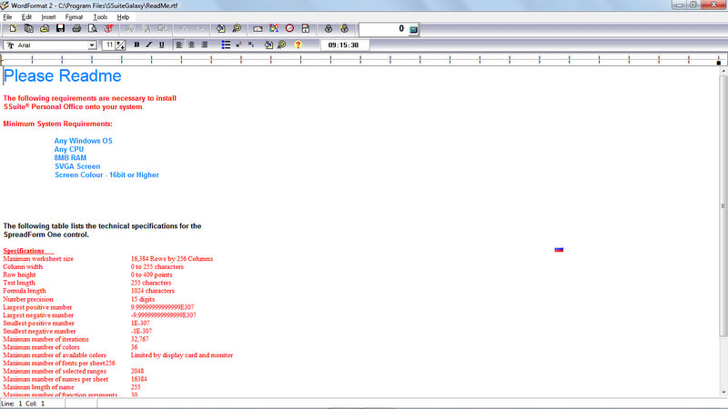Open the Help menu
Screen dimensions: 728x409
coord(123,17)
